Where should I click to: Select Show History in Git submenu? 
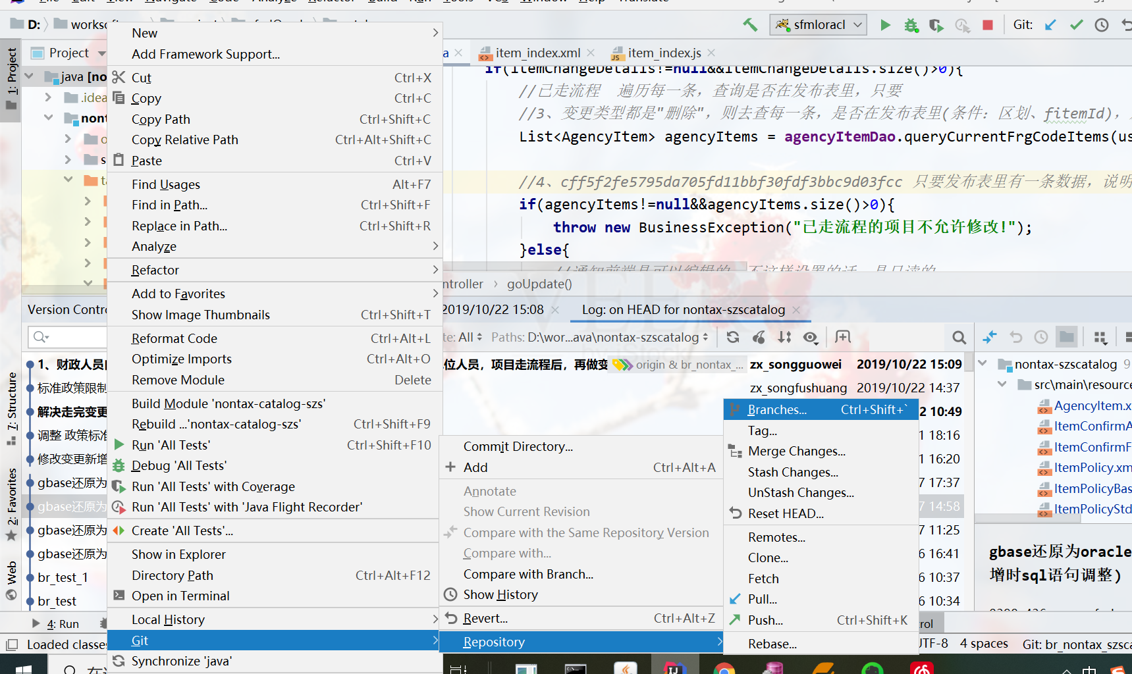581,594
